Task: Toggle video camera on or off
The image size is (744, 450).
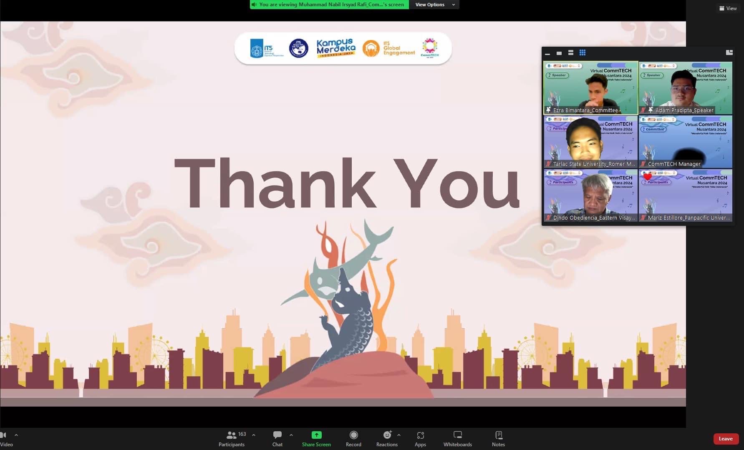Action: [x=5, y=439]
